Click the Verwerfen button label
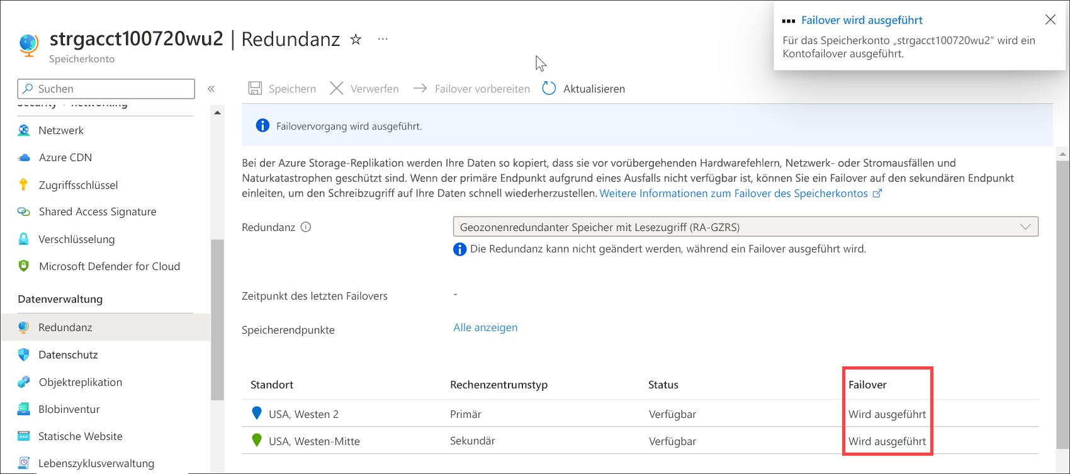 coord(374,89)
